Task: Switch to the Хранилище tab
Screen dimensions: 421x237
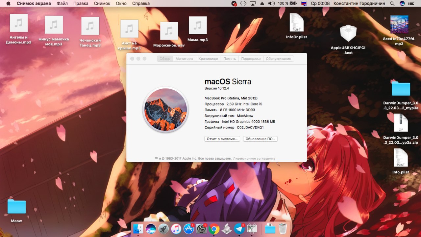Action: pyautogui.click(x=208, y=59)
